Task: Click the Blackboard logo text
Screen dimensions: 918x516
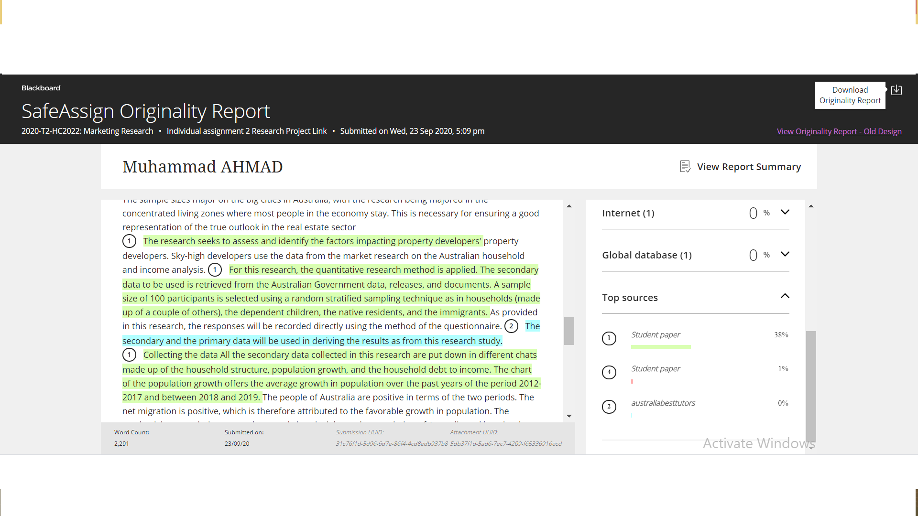Action: [x=41, y=88]
